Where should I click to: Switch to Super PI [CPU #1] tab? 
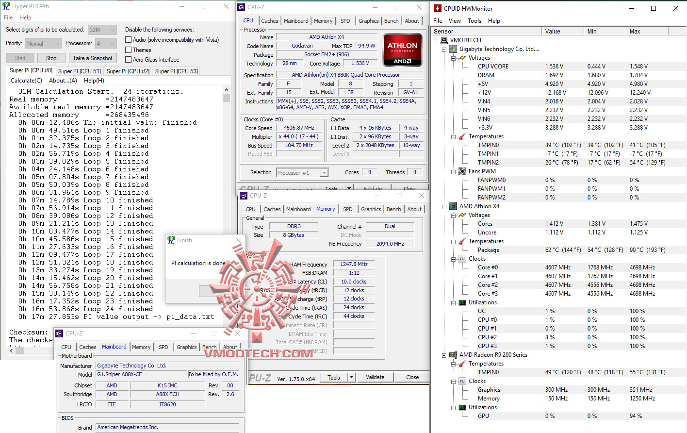coord(80,71)
